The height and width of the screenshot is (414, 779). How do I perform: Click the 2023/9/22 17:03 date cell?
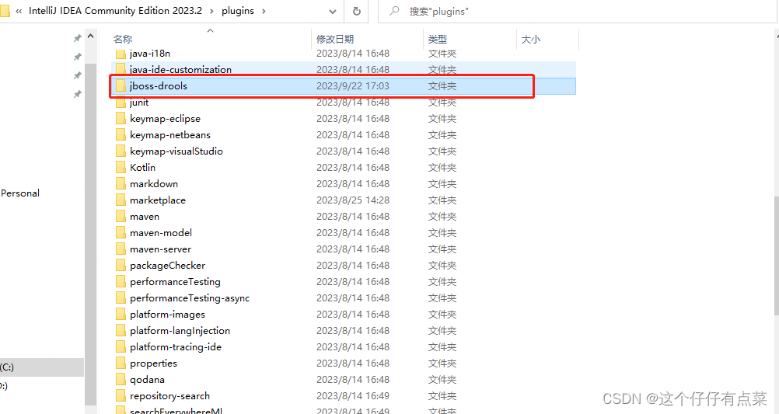(x=353, y=86)
